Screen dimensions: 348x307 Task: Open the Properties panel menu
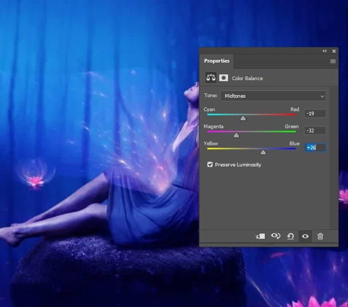coord(333,61)
